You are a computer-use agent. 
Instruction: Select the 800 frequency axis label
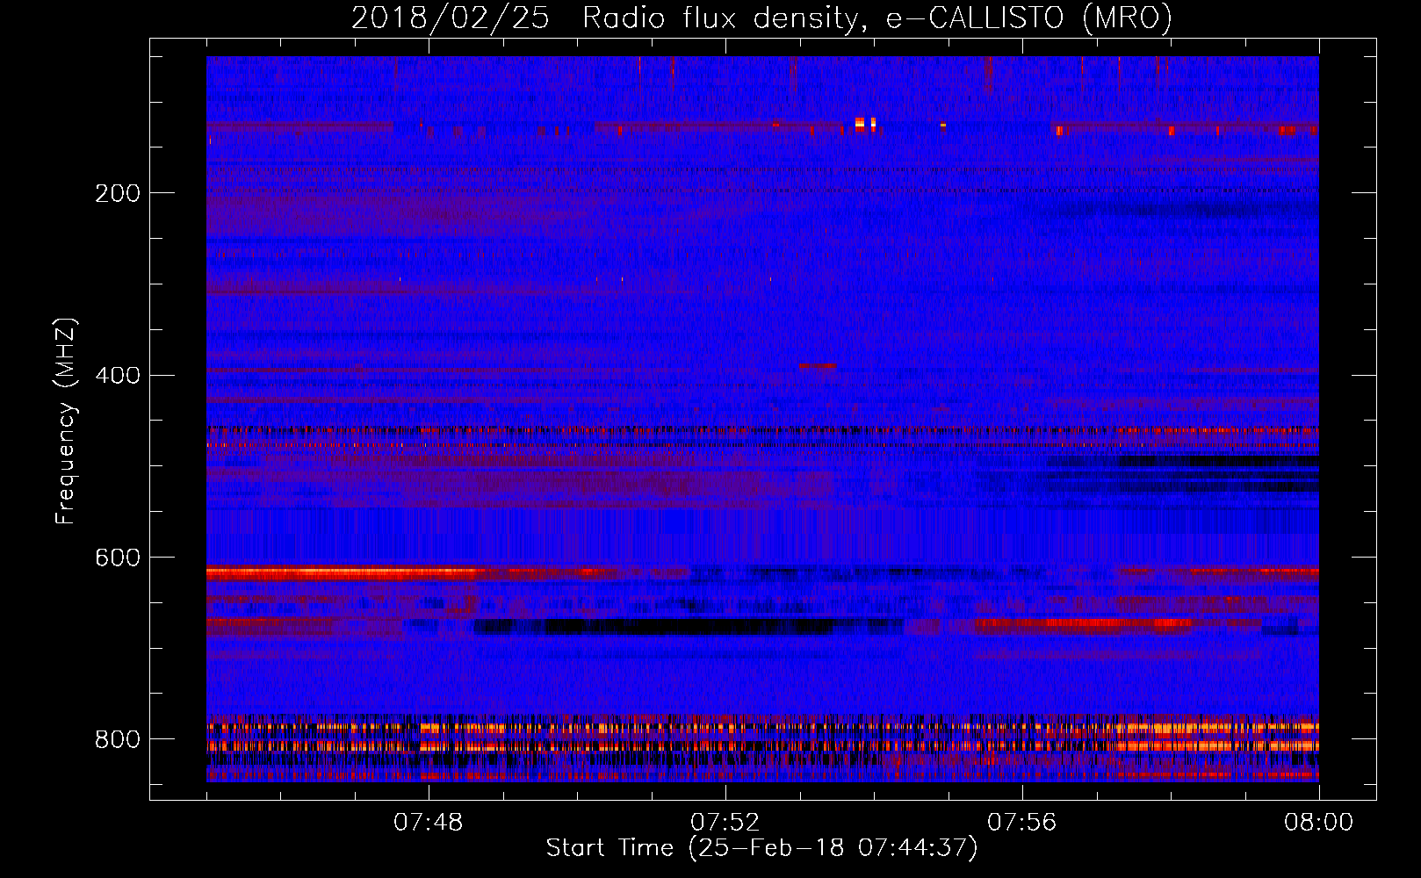(x=118, y=740)
